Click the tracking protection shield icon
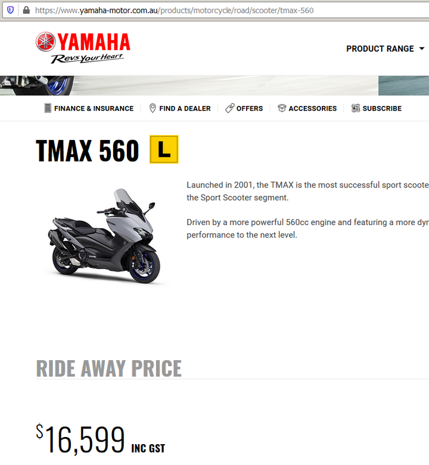Image resolution: width=429 pixels, height=465 pixels. click(10, 10)
